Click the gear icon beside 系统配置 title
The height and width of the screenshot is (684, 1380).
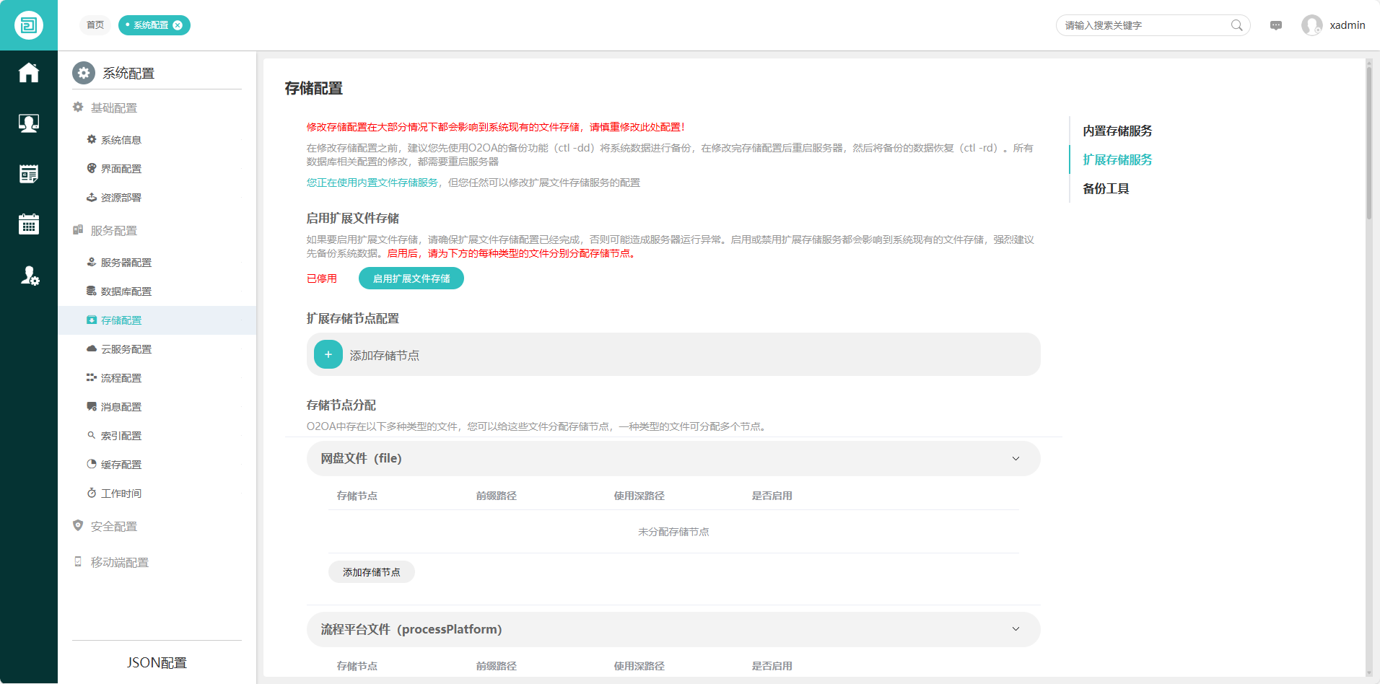(x=84, y=73)
